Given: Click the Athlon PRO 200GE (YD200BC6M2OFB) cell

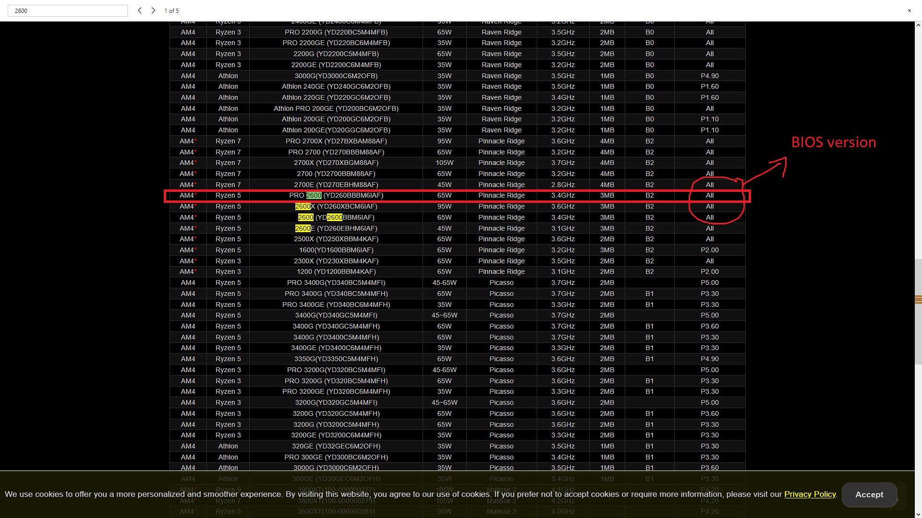Looking at the screenshot, I should pos(336,108).
